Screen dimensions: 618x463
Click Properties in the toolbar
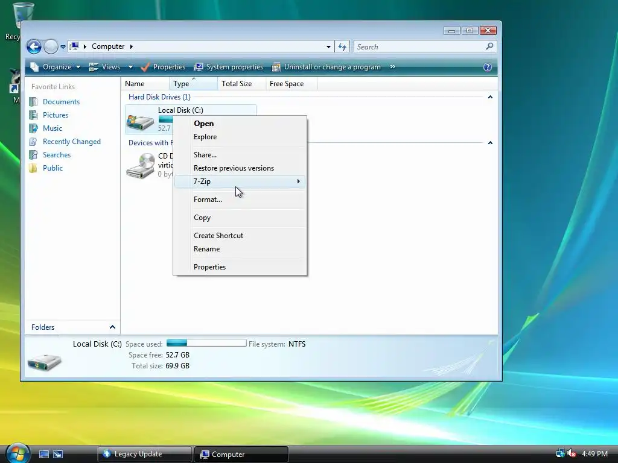click(163, 67)
